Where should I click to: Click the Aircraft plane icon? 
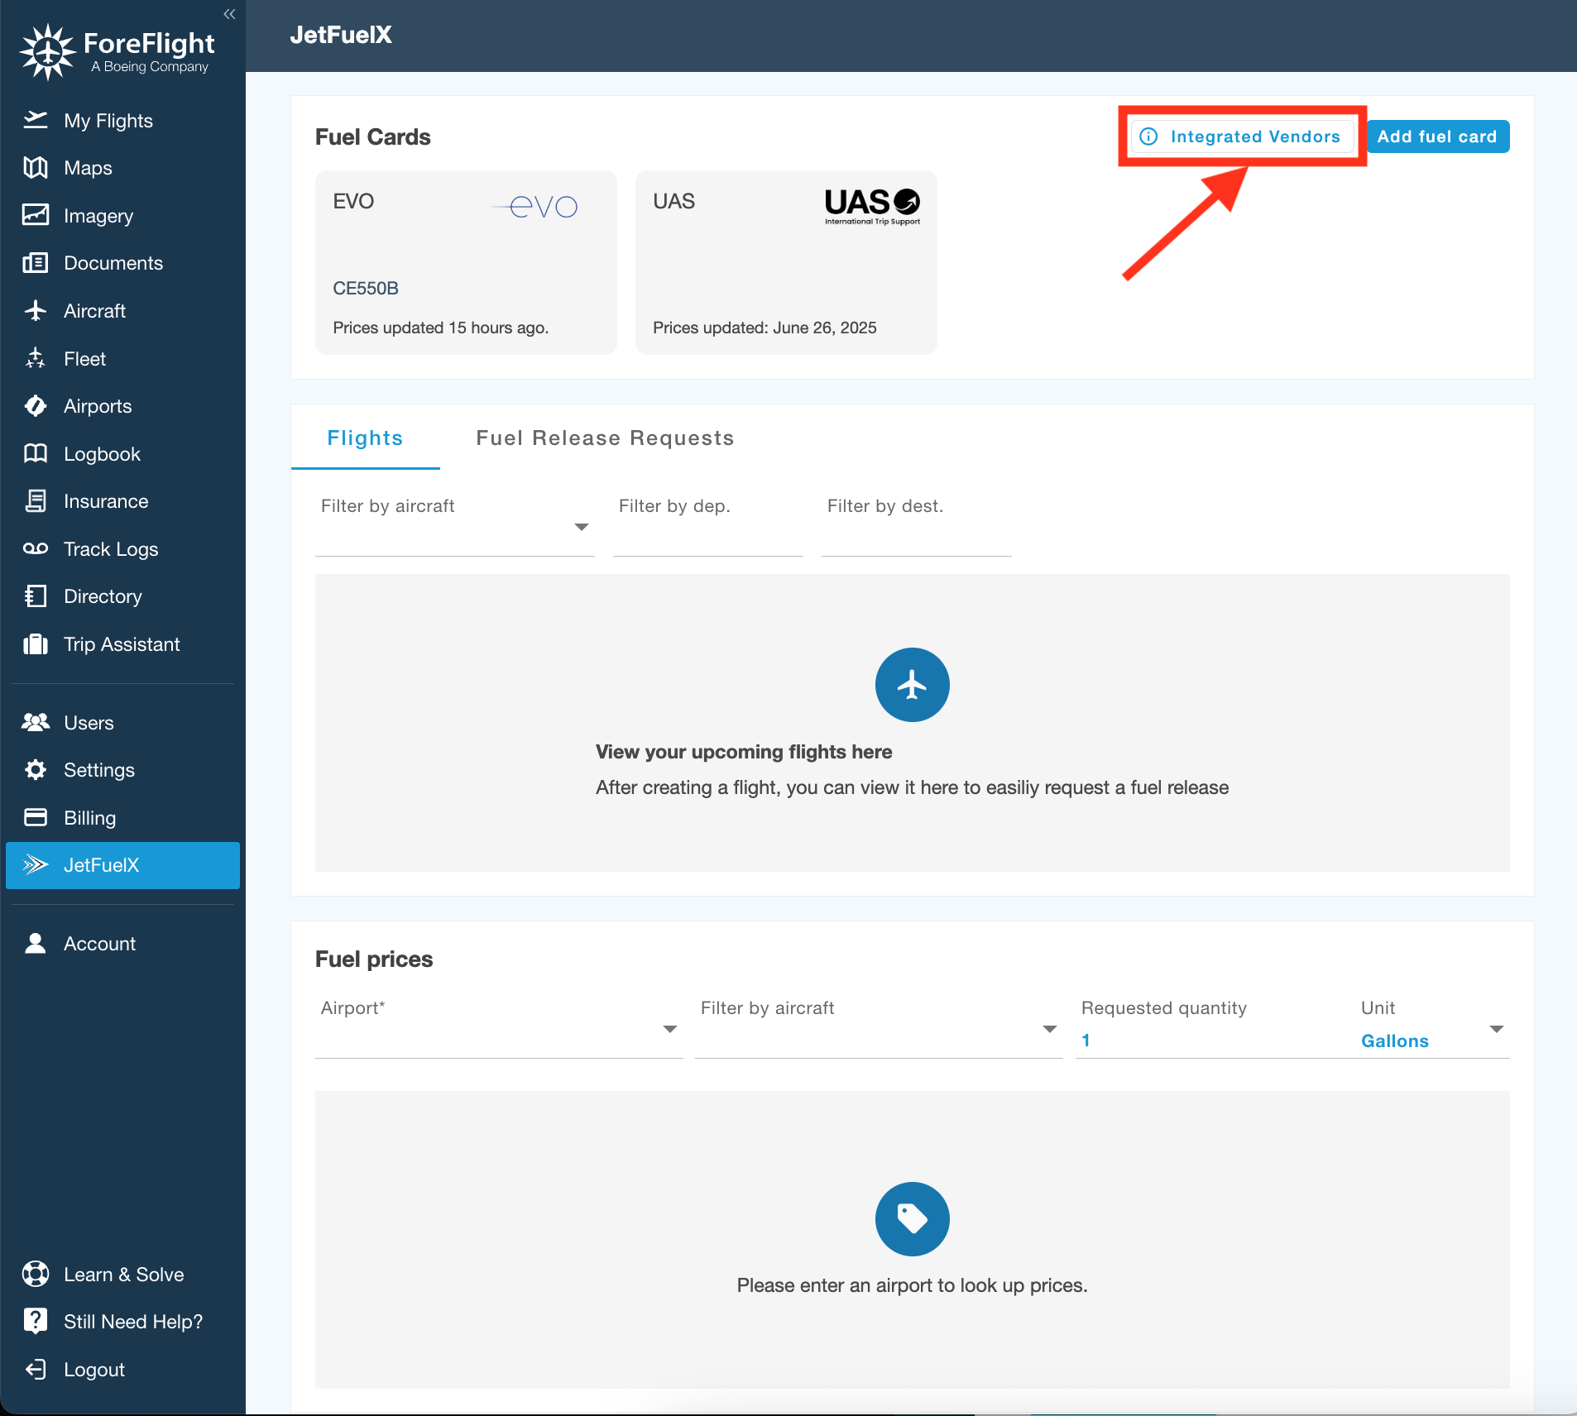coord(36,310)
